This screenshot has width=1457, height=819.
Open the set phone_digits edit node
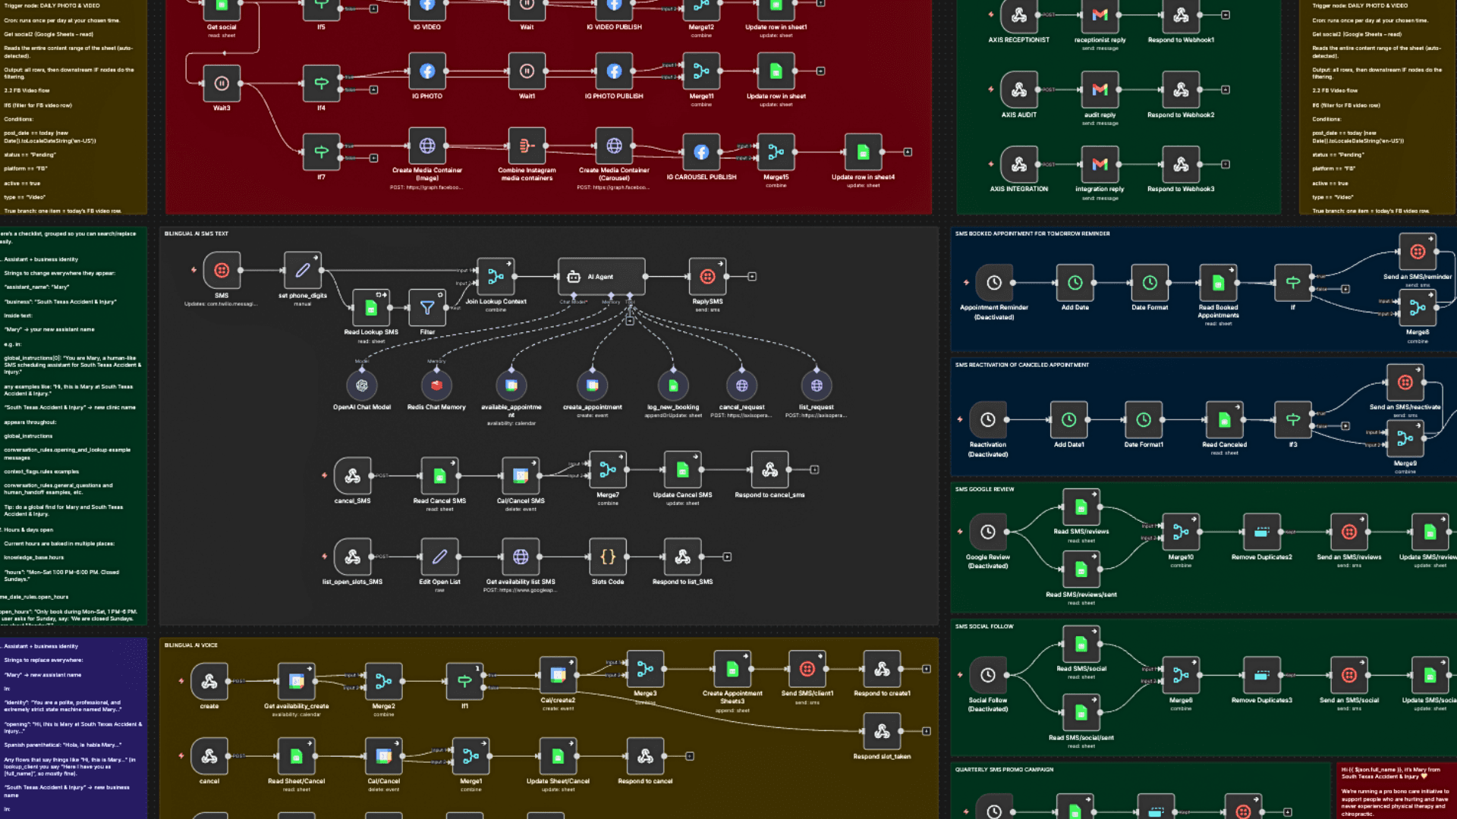pos(301,269)
